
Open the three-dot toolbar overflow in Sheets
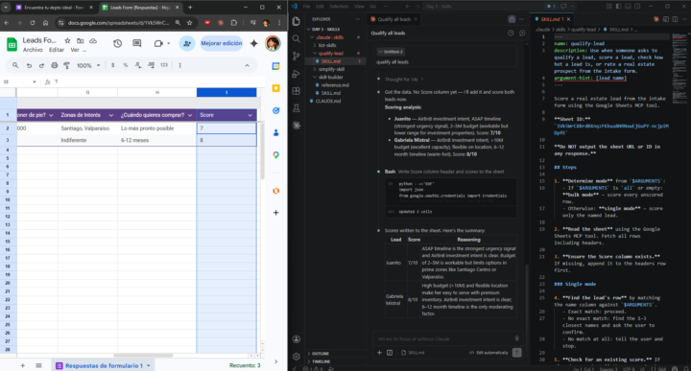[x=179, y=65]
